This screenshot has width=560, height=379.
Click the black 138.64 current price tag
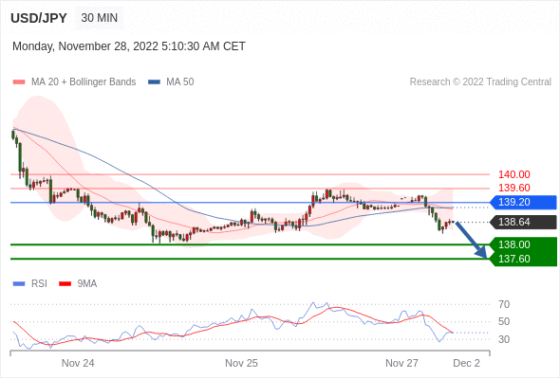click(523, 222)
